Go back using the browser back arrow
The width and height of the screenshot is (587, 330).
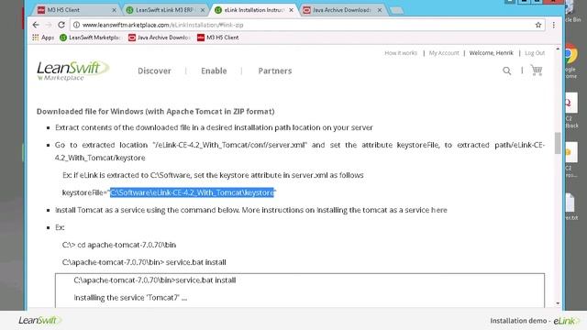coord(36,25)
